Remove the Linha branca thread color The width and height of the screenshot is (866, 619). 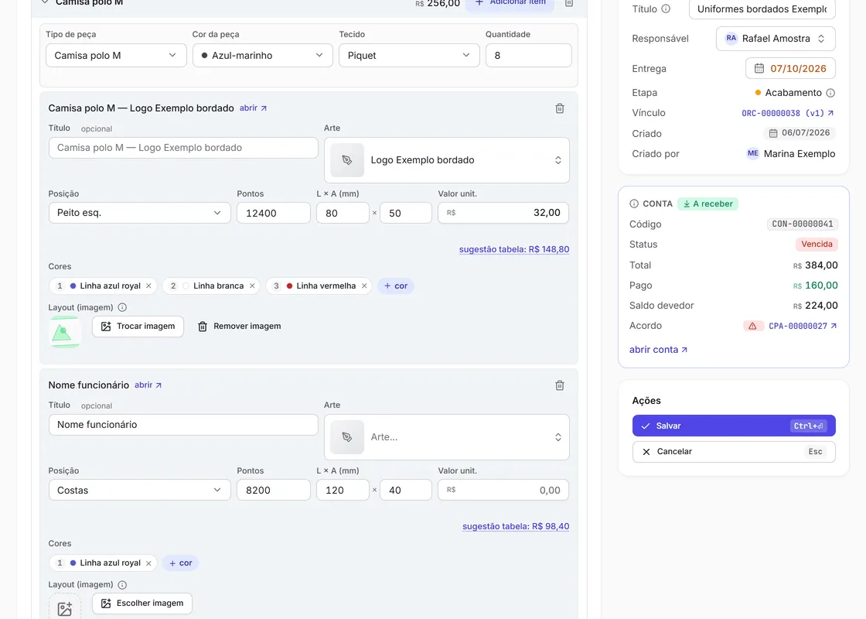(x=252, y=286)
